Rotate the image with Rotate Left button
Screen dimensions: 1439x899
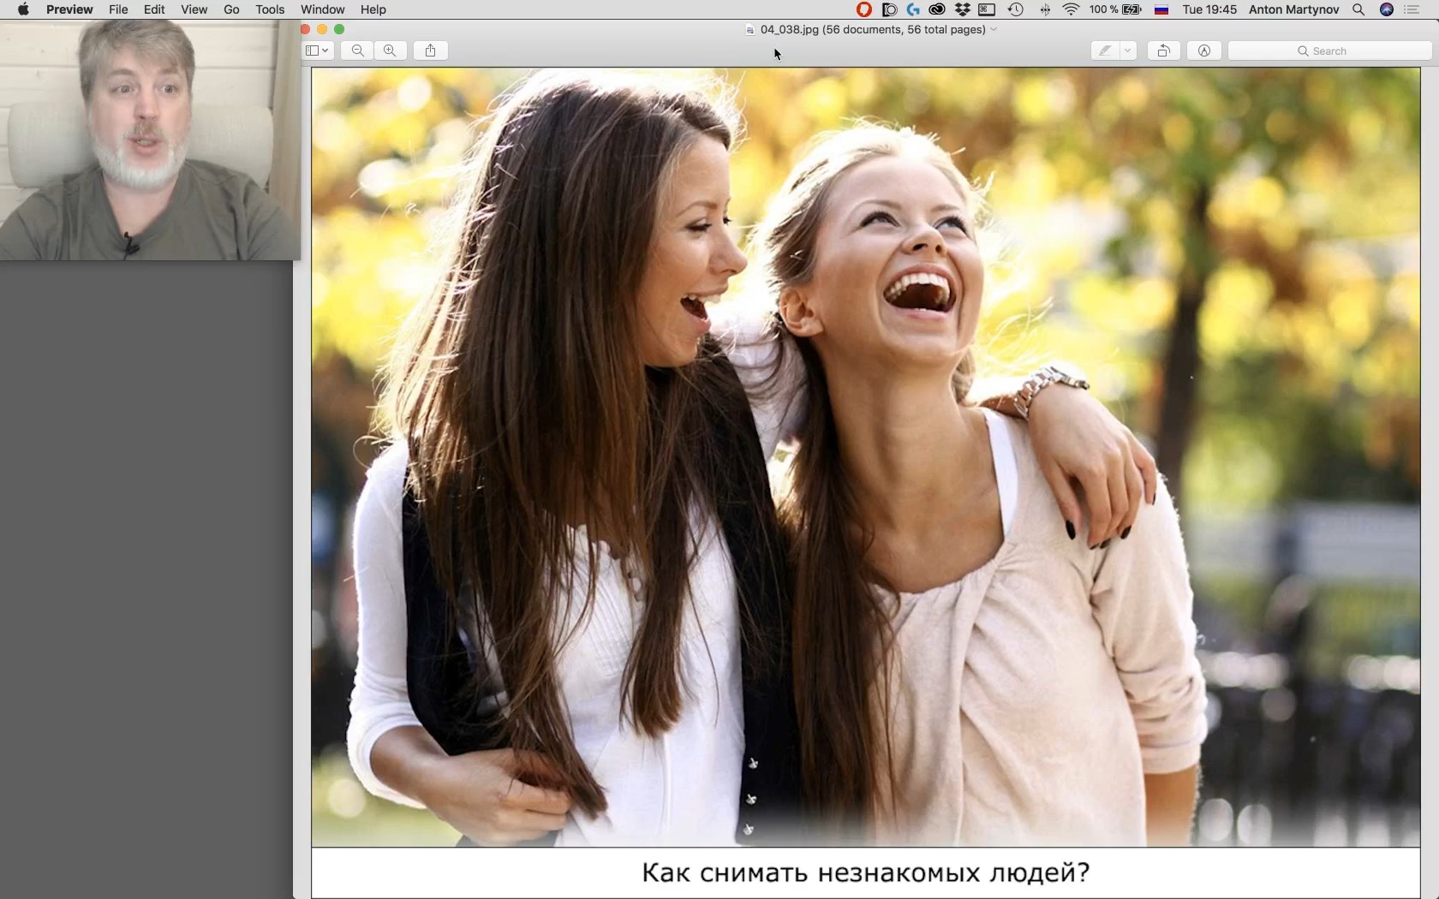pyautogui.click(x=1163, y=51)
